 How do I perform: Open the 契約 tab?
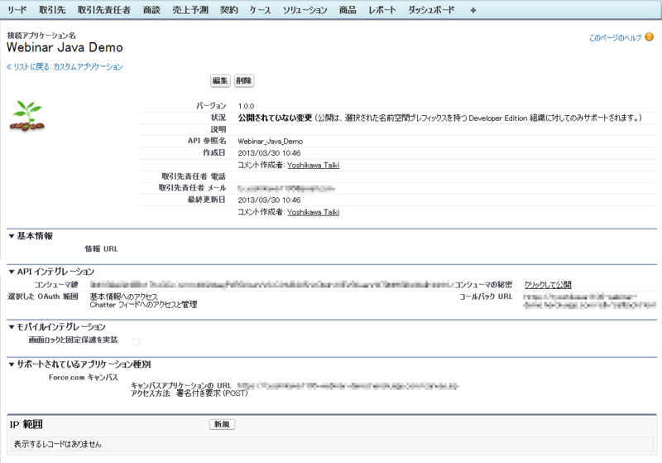click(x=229, y=10)
